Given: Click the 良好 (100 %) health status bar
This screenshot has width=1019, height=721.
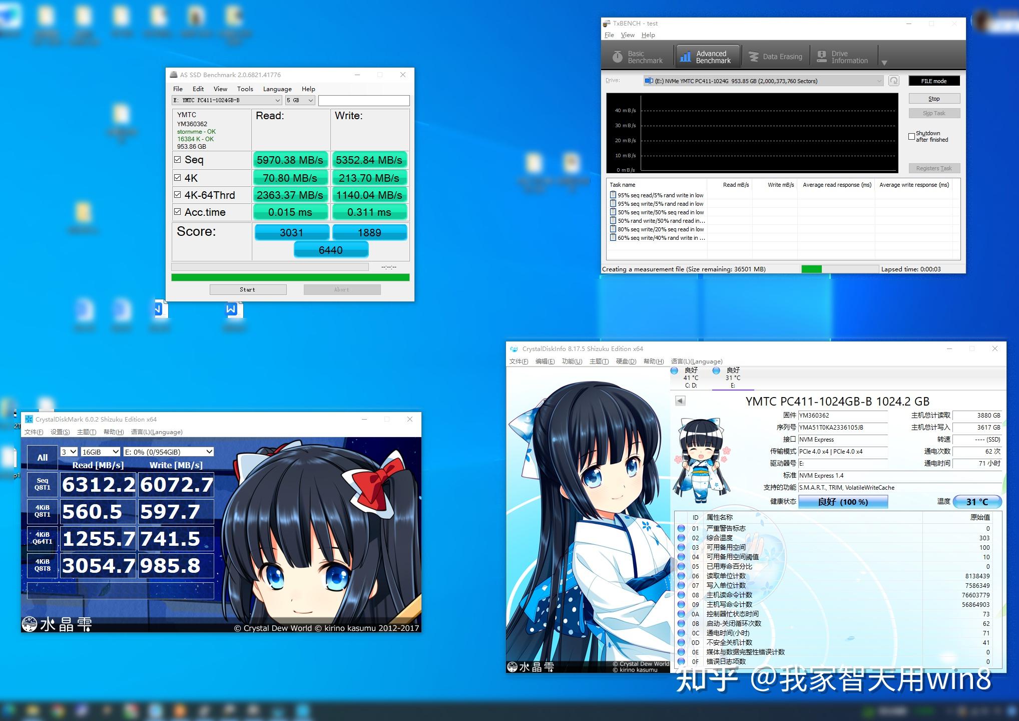Looking at the screenshot, I should click(x=843, y=502).
